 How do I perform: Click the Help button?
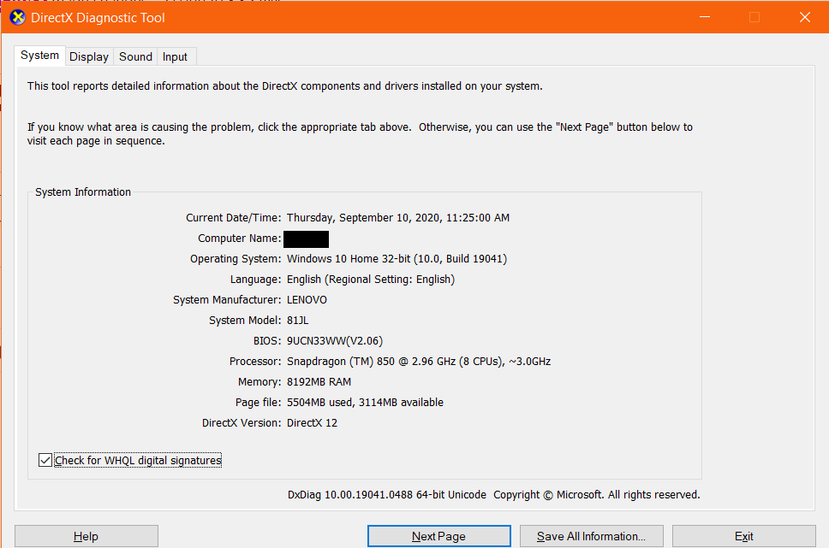[86, 536]
